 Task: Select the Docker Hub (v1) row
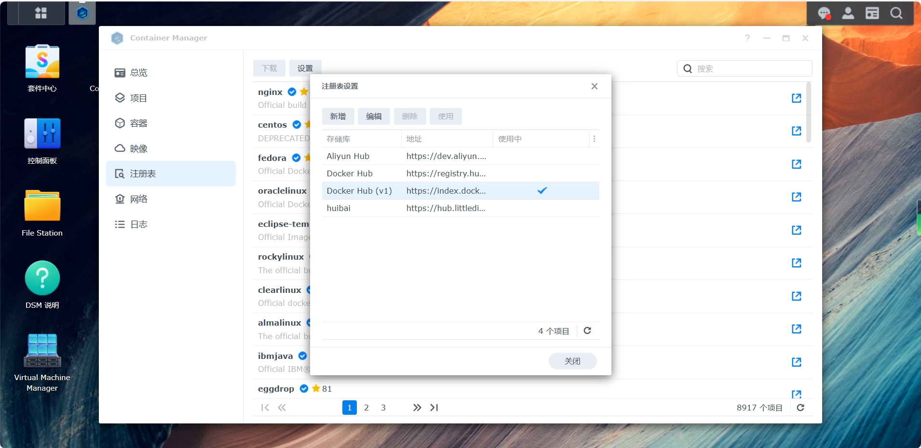(460, 191)
